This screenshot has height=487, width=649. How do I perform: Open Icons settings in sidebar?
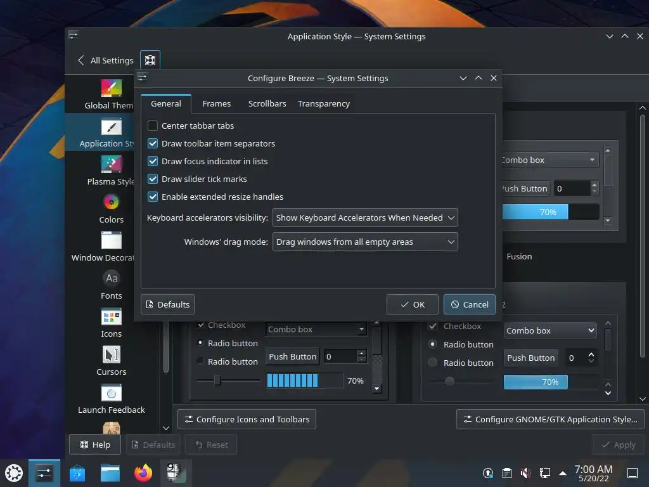tap(112, 317)
